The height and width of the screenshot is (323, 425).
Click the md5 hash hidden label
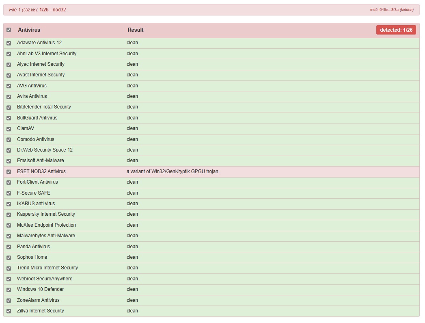[x=392, y=10]
